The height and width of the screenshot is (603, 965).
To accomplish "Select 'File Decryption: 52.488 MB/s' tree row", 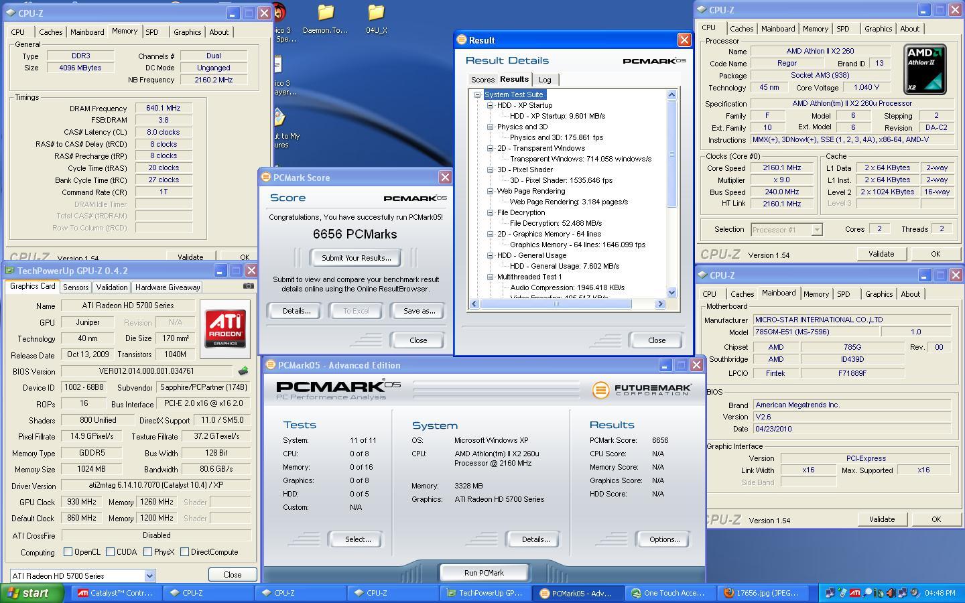I will (x=556, y=223).
